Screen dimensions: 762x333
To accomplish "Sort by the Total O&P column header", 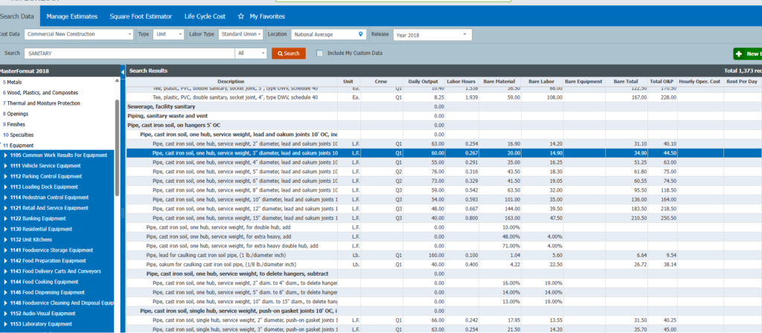I will [x=662, y=82].
